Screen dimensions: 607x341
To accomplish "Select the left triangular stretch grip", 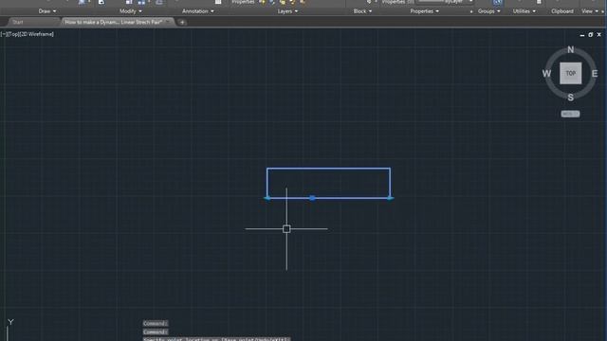I will [x=267, y=198].
